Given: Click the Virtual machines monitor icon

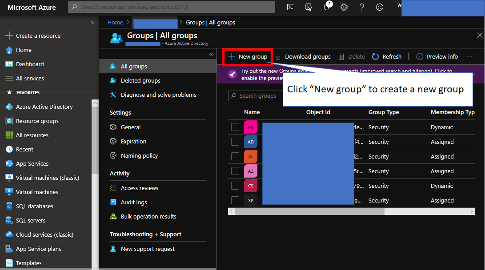Looking at the screenshot, I should click(x=9, y=192).
